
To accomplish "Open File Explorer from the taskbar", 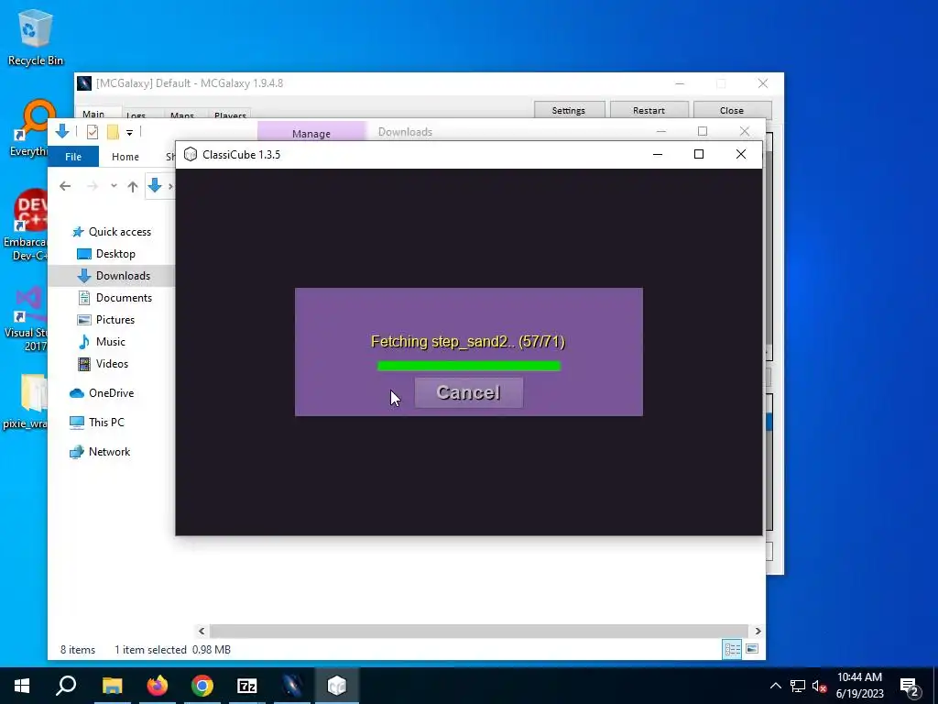I will tap(112, 686).
